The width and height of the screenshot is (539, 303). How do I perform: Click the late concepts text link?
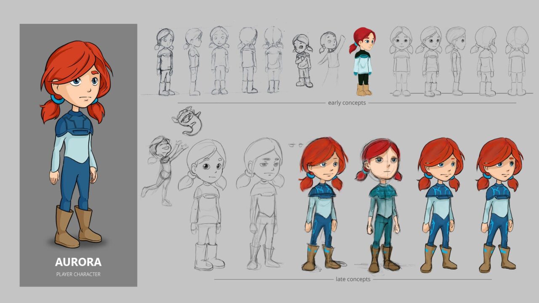[353, 279]
